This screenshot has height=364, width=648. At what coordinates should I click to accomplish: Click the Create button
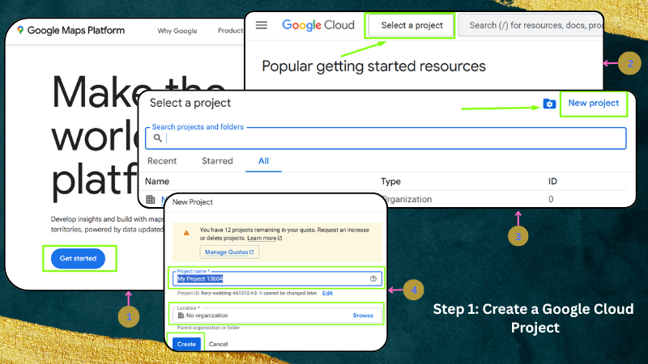pyautogui.click(x=186, y=344)
